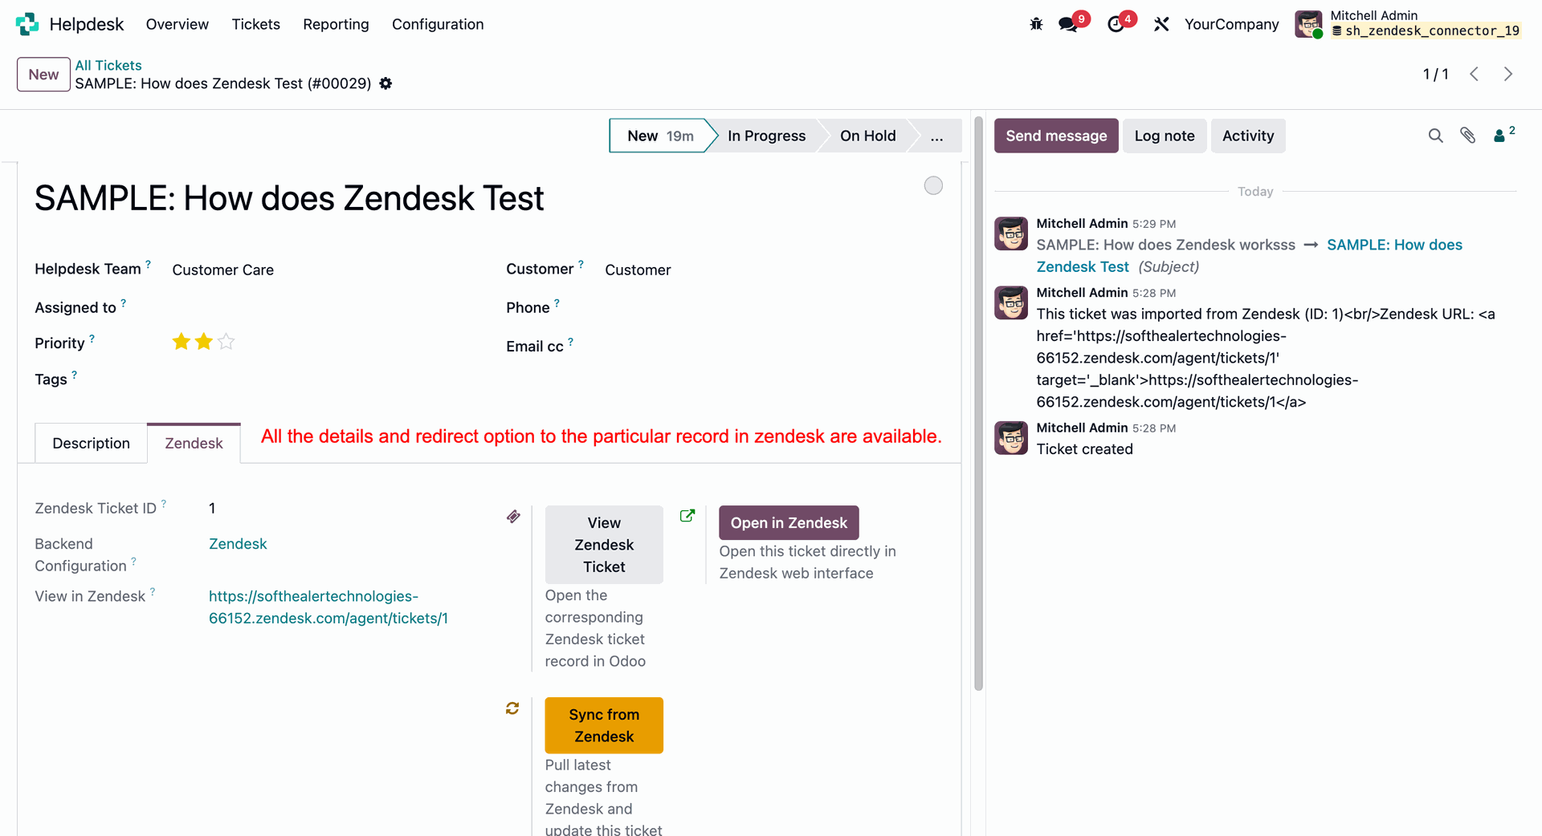Click the orange sync arrows icon
The image size is (1542, 836).
pos(512,708)
